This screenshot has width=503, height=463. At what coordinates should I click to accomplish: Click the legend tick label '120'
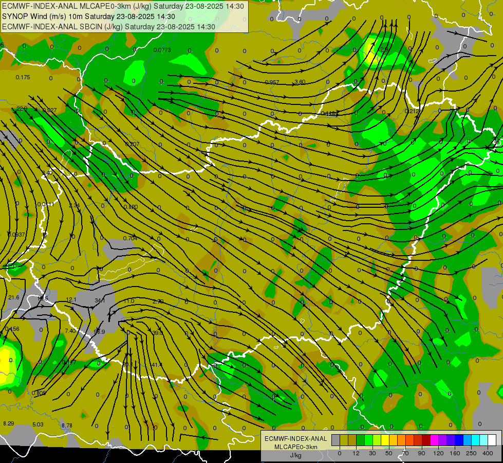(438, 453)
